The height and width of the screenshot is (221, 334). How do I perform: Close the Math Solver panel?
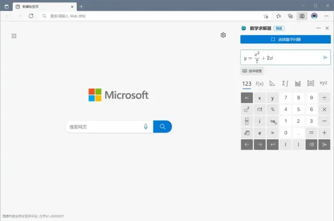pyautogui.click(x=327, y=28)
